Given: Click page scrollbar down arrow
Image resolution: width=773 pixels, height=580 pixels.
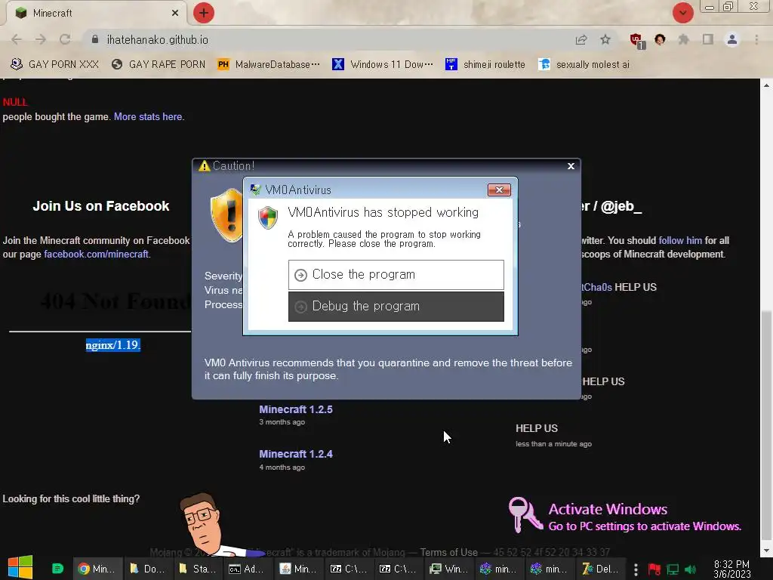Looking at the screenshot, I should pyautogui.click(x=766, y=551).
